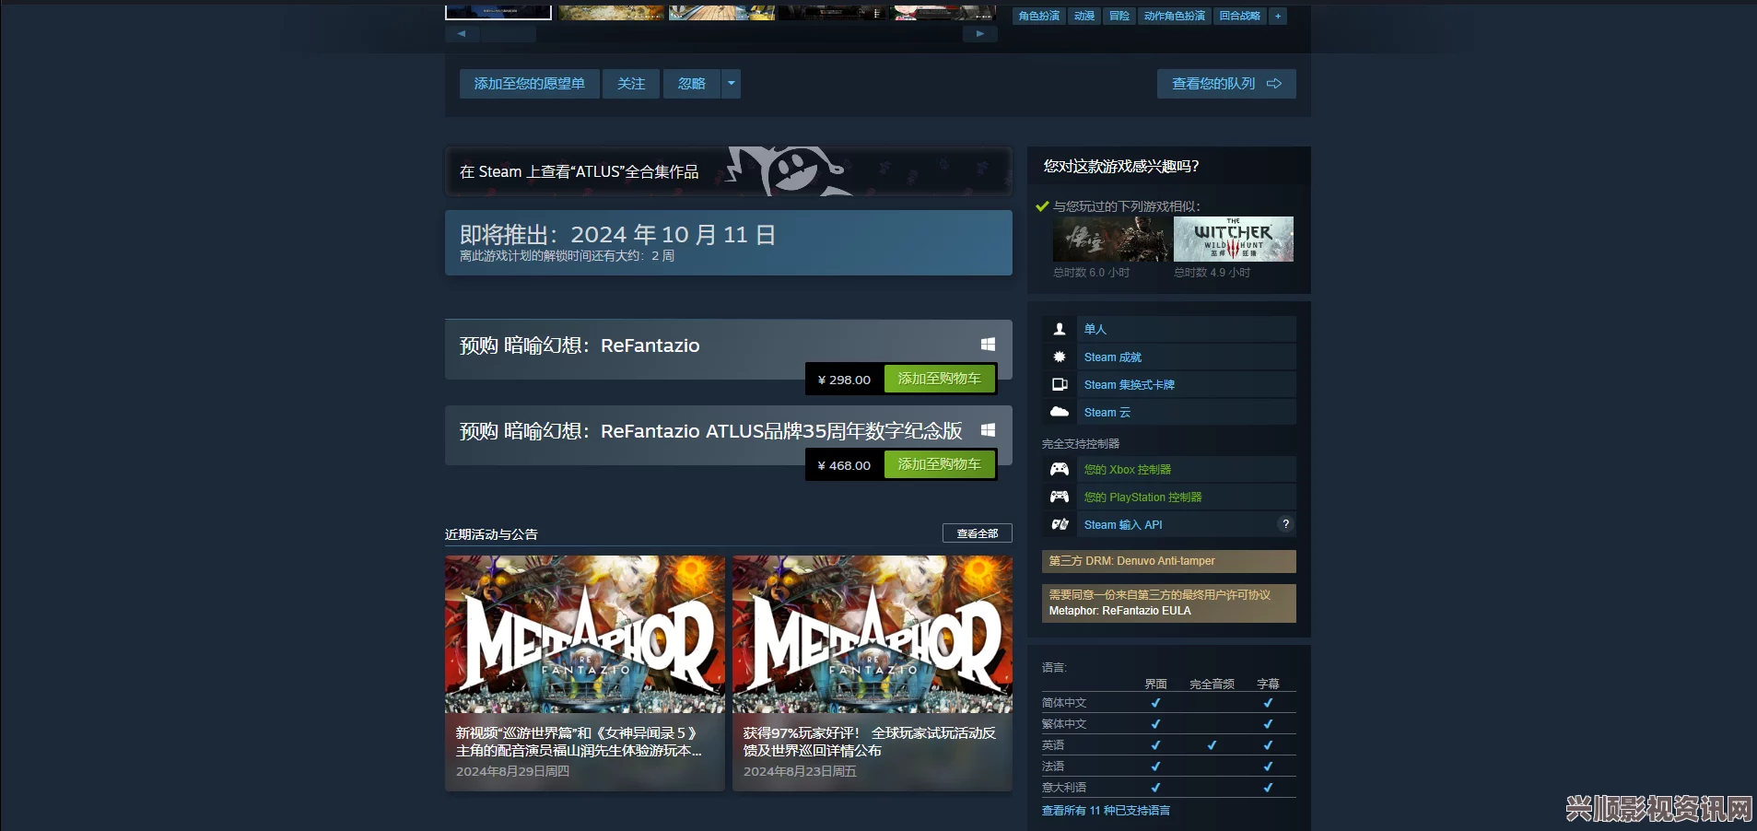This screenshot has width=1757, height=831.
Task: Click the green checkmark for similar games
Action: (x=1042, y=206)
